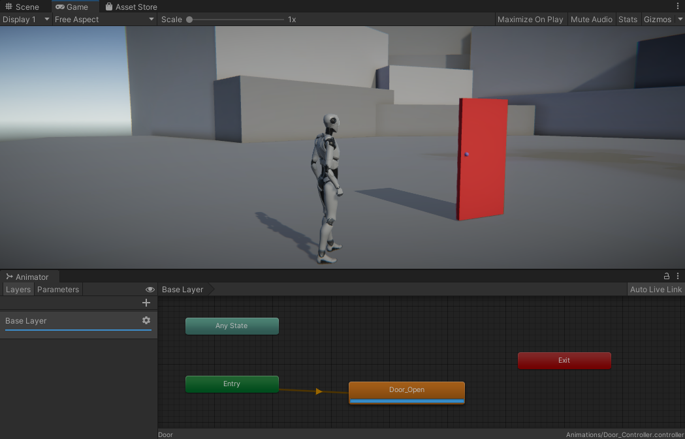The height and width of the screenshot is (439, 685).
Task: Toggle Maximize On Play
Action: pyautogui.click(x=530, y=20)
